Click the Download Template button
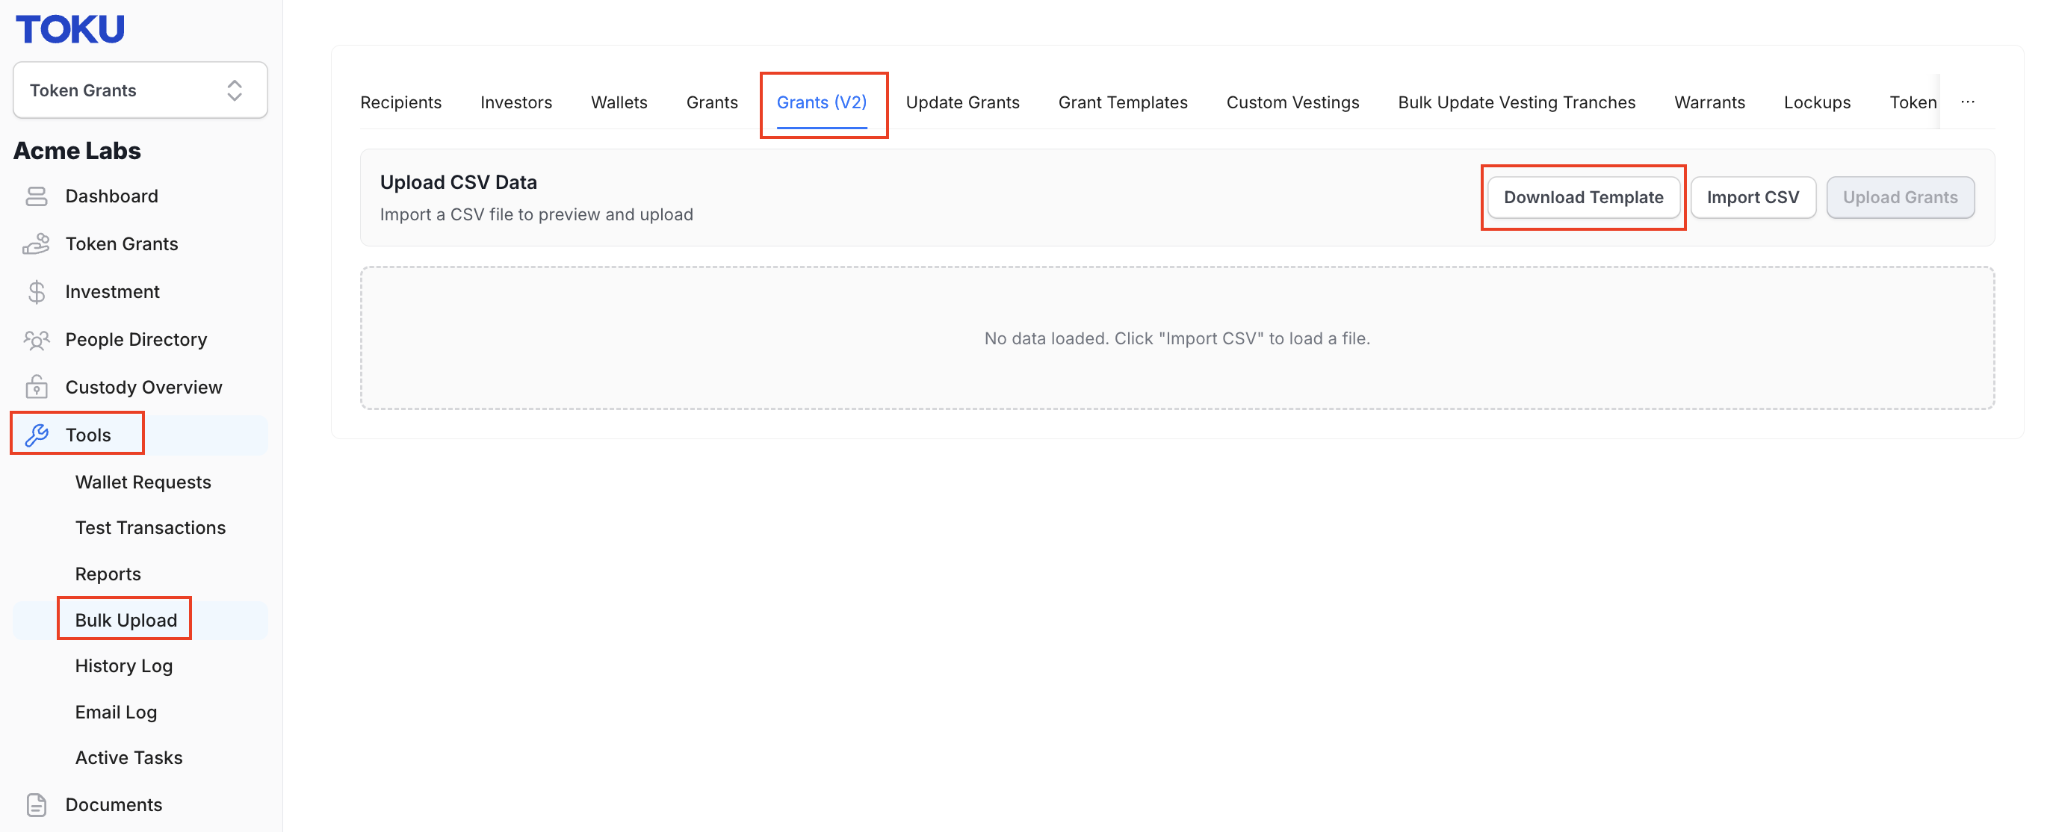Viewport: 2050px width, 832px height. (x=1584, y=197)
